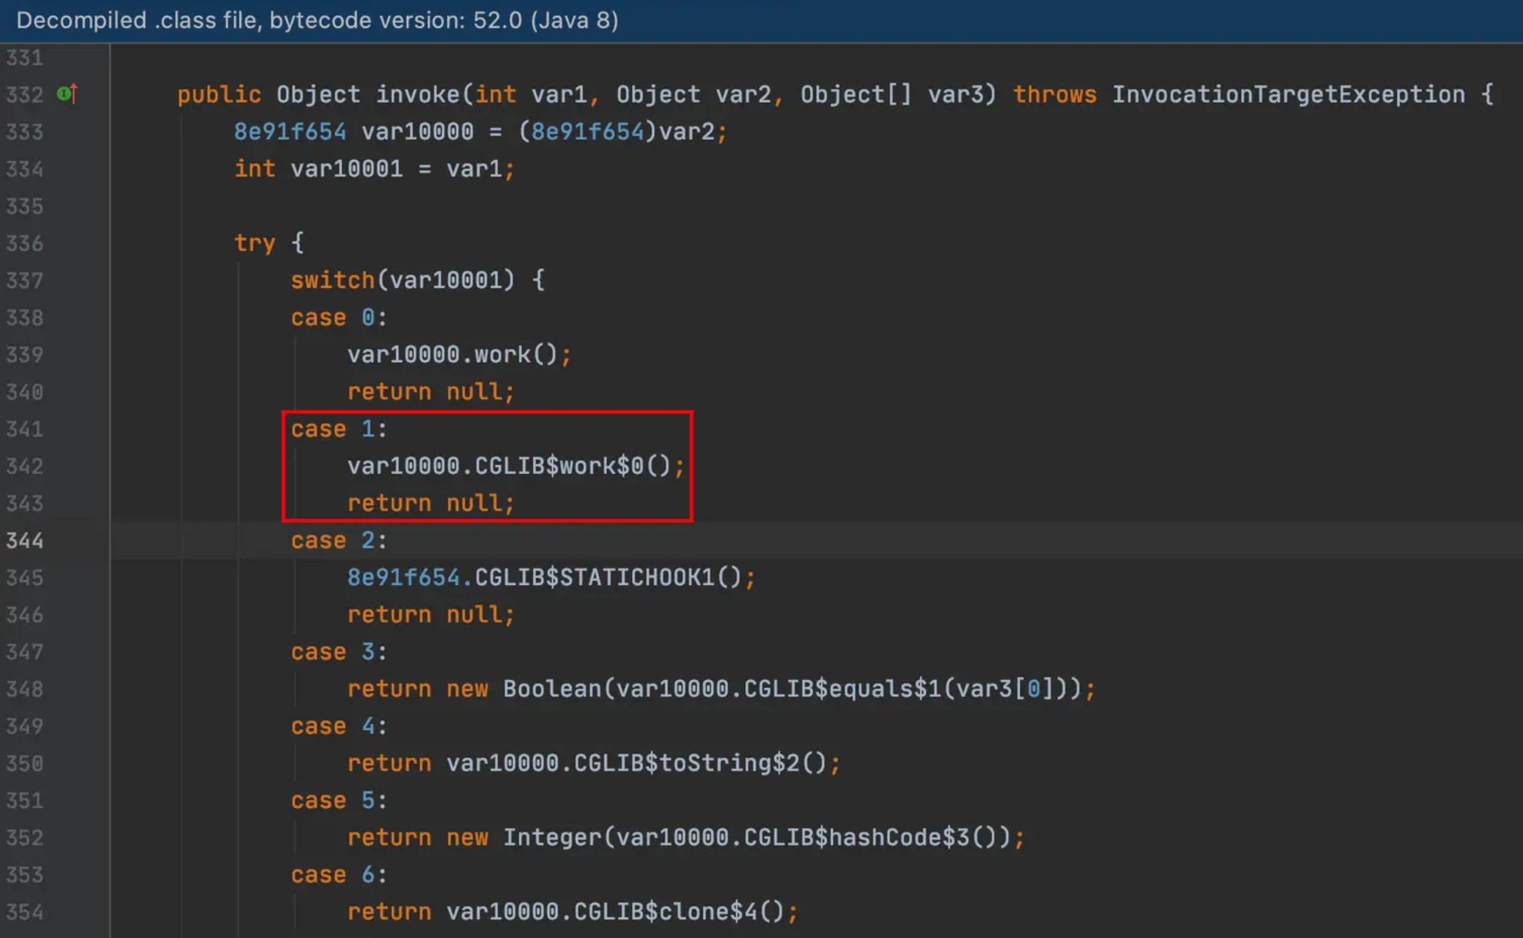Click the overriding method gutter icon on line 332

click(x=67, y=94)
